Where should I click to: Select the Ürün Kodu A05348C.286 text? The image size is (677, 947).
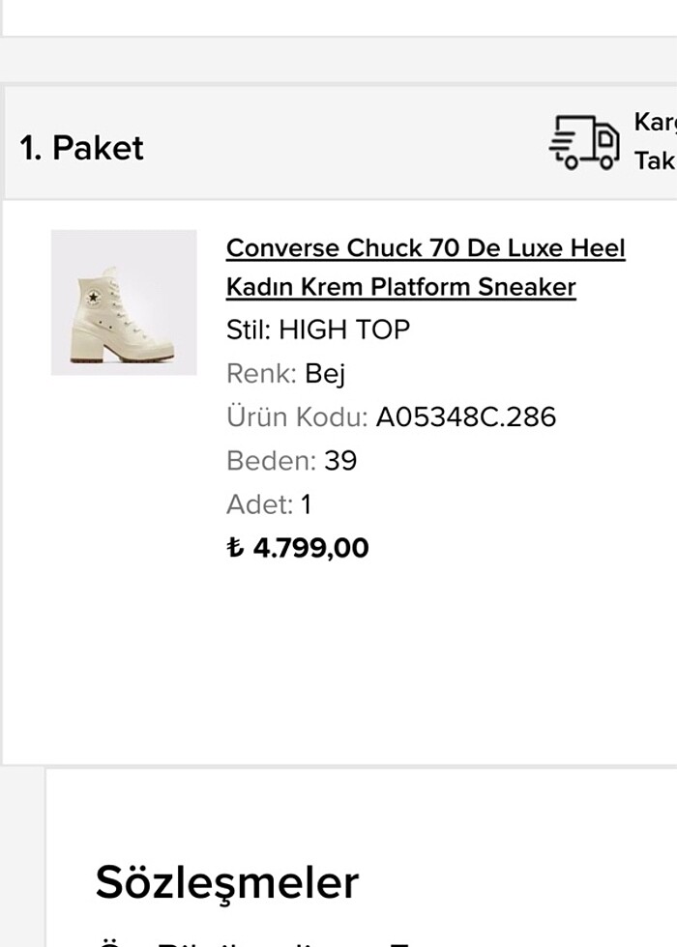pos(391,416)
